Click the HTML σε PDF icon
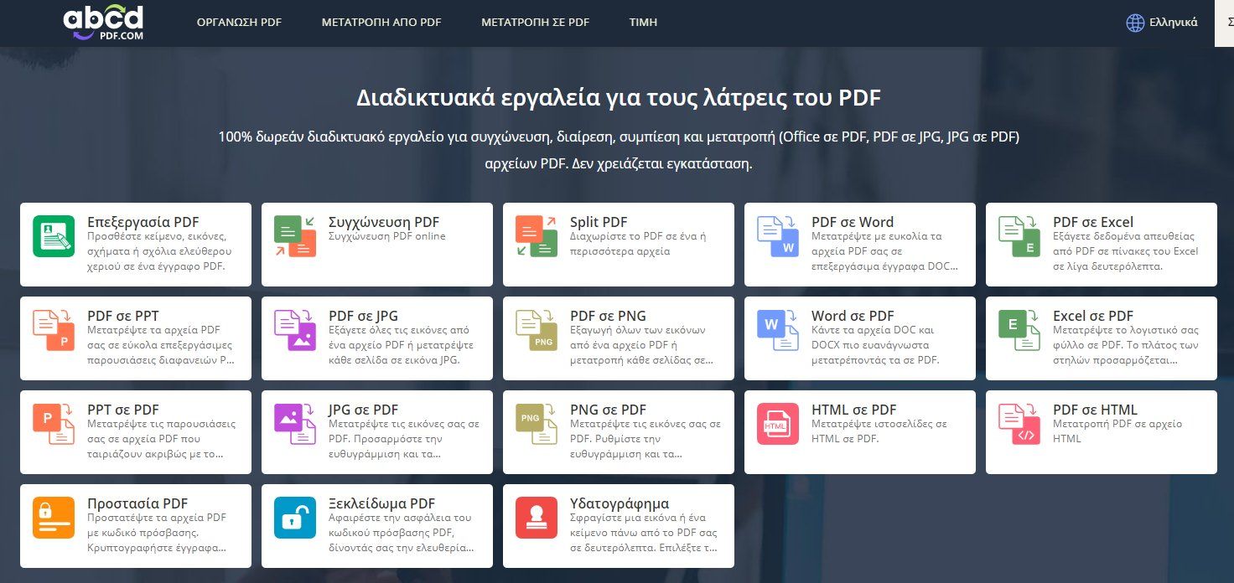This screenshot has height=583, width=1234. tap(778, 424)
